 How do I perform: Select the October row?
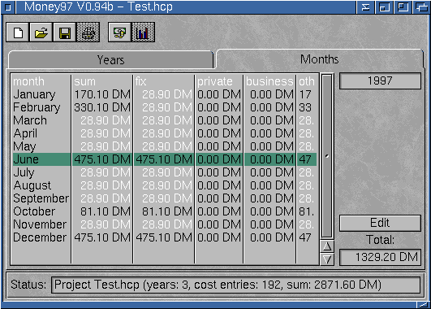tap(165, 211)
